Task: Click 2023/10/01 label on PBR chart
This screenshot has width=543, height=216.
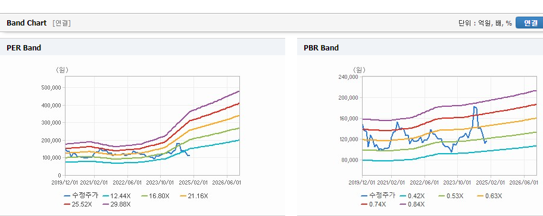Action: [458, 182]
